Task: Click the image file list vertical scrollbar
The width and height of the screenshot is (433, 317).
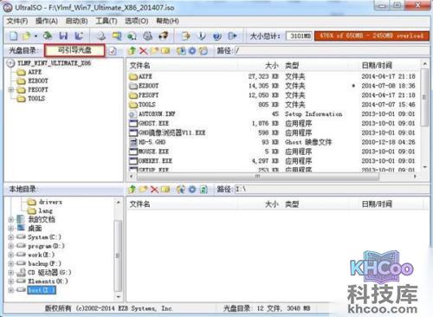Action: (424, 115)
